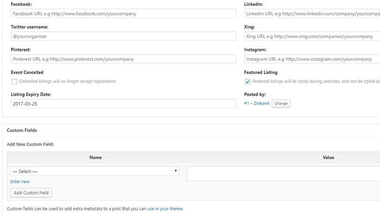
Task: Click the Instagram URL text field
Action: click(312, 59)
